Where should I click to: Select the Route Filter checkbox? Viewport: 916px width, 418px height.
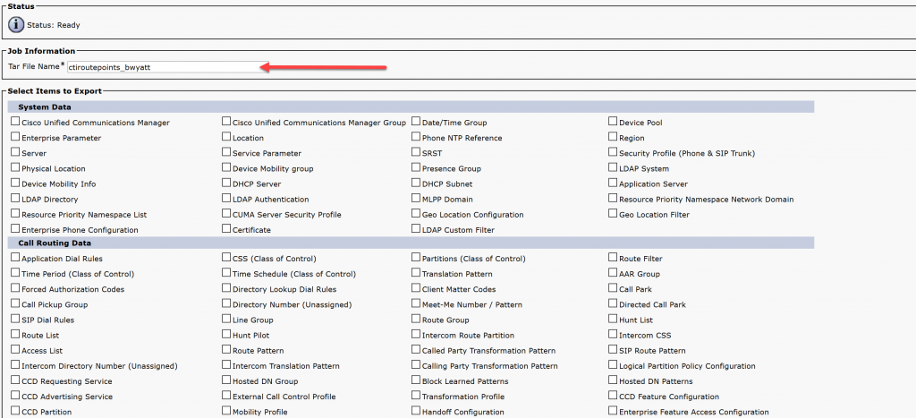tap(613, 257)
